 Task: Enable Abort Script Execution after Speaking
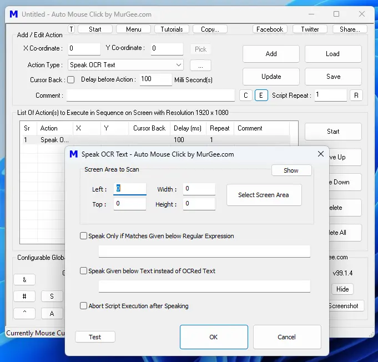click(83, 306)
